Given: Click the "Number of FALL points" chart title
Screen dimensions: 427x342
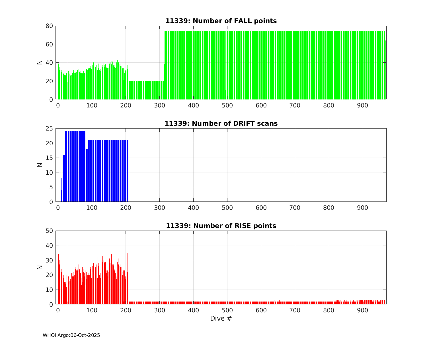Looking at the screenshot, I should [221, 21].
